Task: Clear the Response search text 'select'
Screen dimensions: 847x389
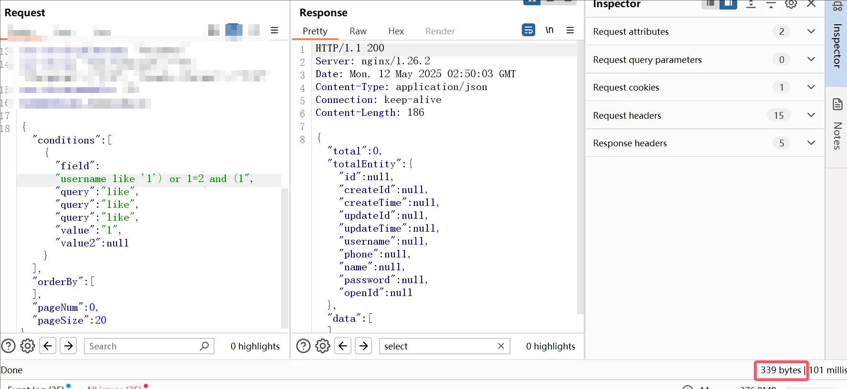Action: click(501, 346)
